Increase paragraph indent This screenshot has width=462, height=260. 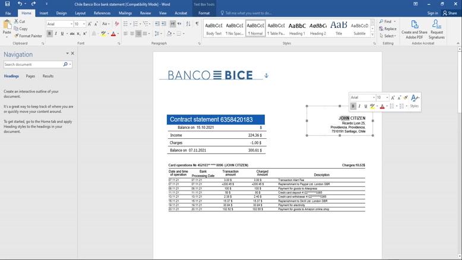pyautogui.click(x=164, y=24)
